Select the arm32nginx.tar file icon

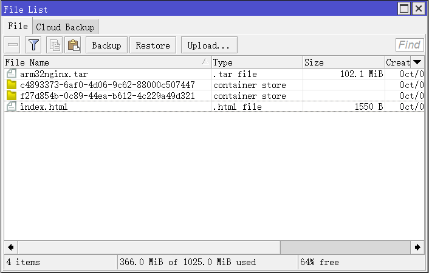point(12,74)
